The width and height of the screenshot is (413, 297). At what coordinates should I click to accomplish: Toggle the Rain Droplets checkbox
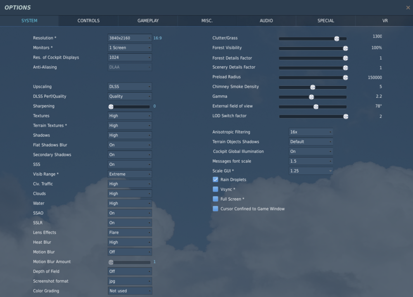[216, 179]
